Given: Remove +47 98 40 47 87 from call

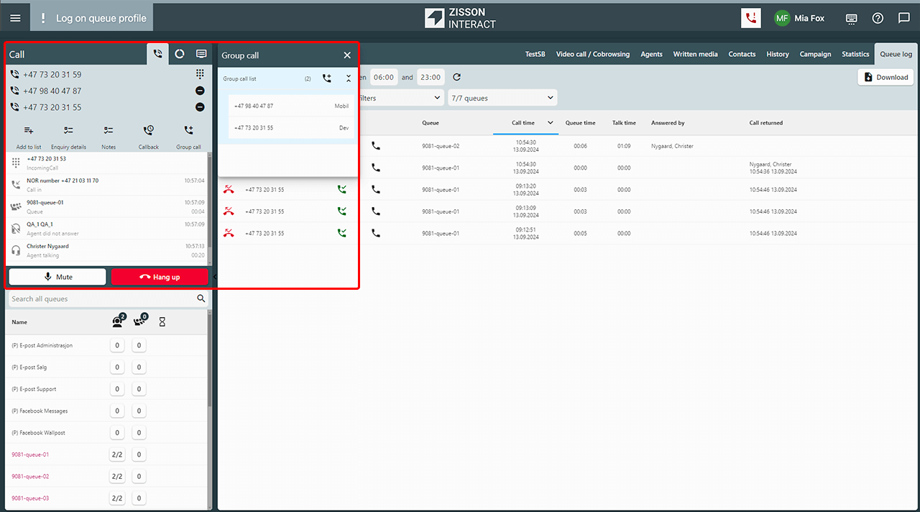Looking at the screenshot, I should coord(200,91).
